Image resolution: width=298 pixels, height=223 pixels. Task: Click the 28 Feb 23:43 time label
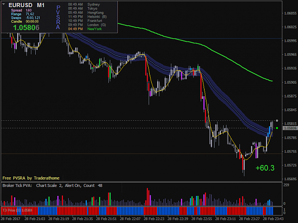pos(273,219)
